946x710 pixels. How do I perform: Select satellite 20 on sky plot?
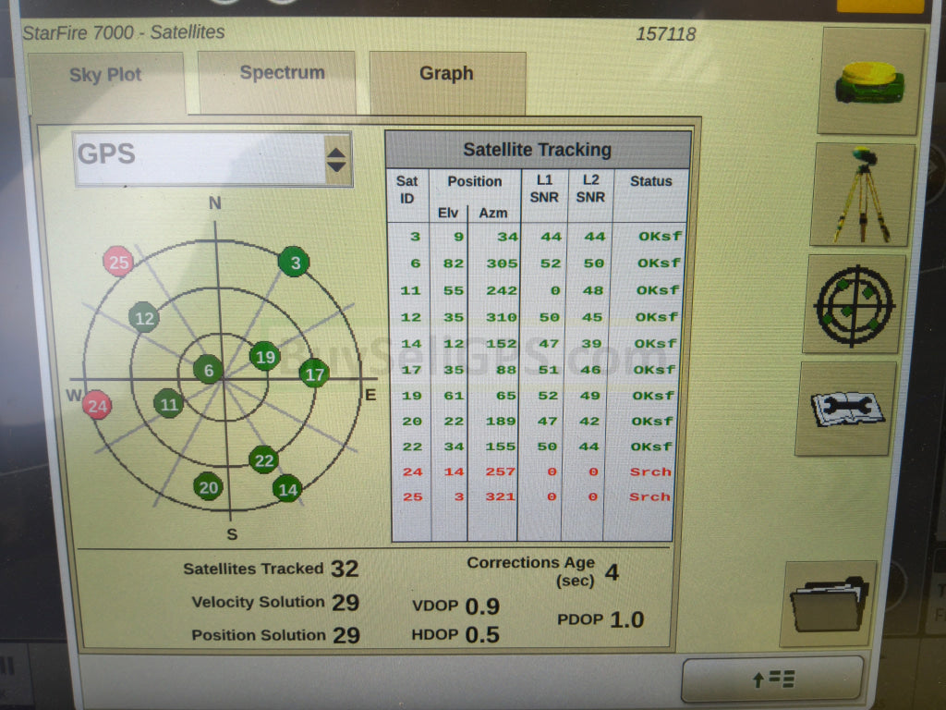[x=208, y=487]
